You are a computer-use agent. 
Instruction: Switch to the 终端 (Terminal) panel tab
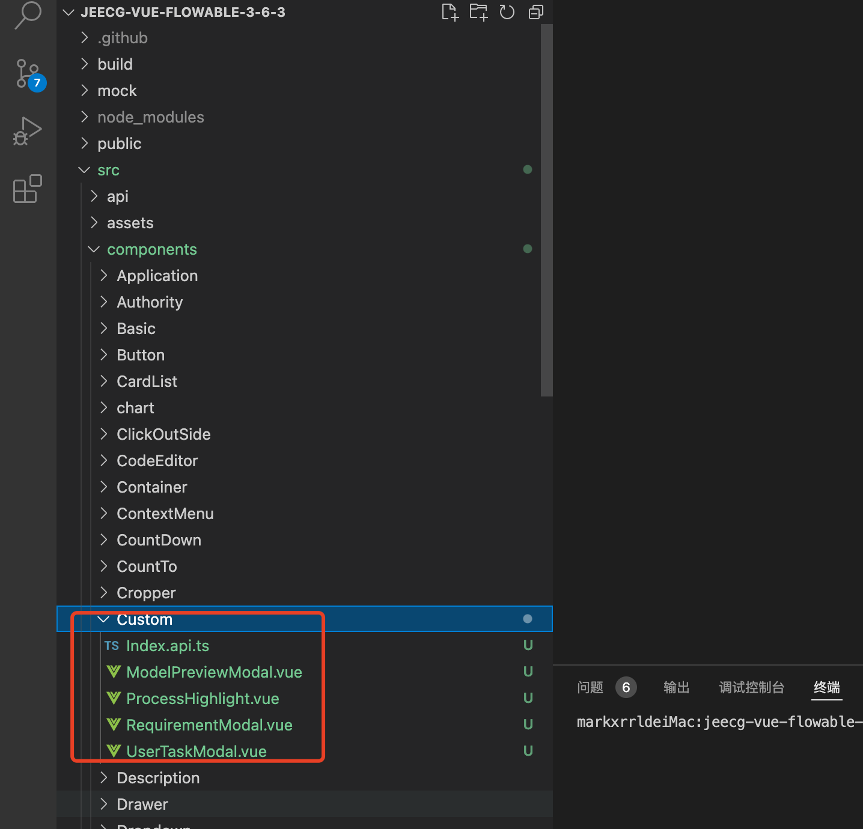coord(827,687)
